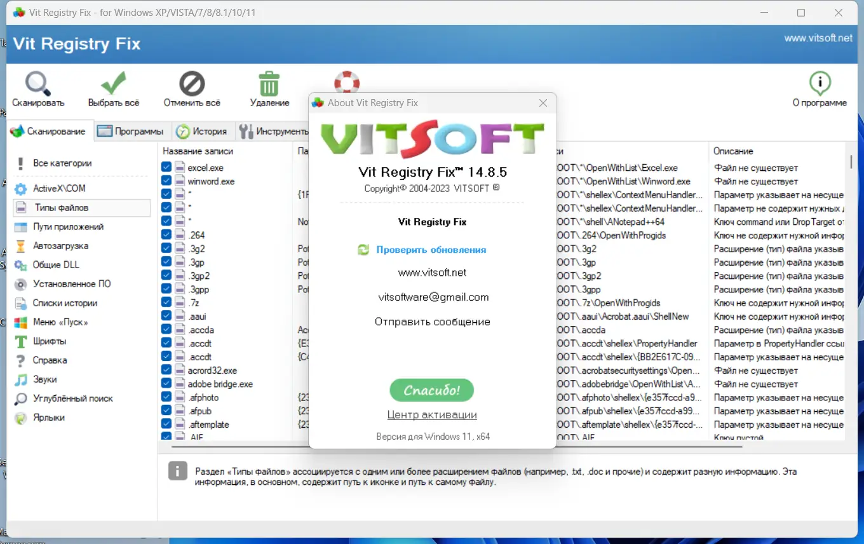This screenshot has width=864, height=544.
Task: Uncheck the excel.exe entry
Action: tap(166, 167)
